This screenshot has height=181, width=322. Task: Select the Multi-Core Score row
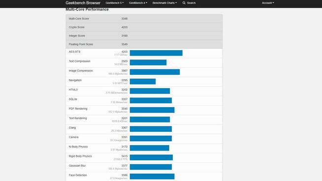(144, 19)
